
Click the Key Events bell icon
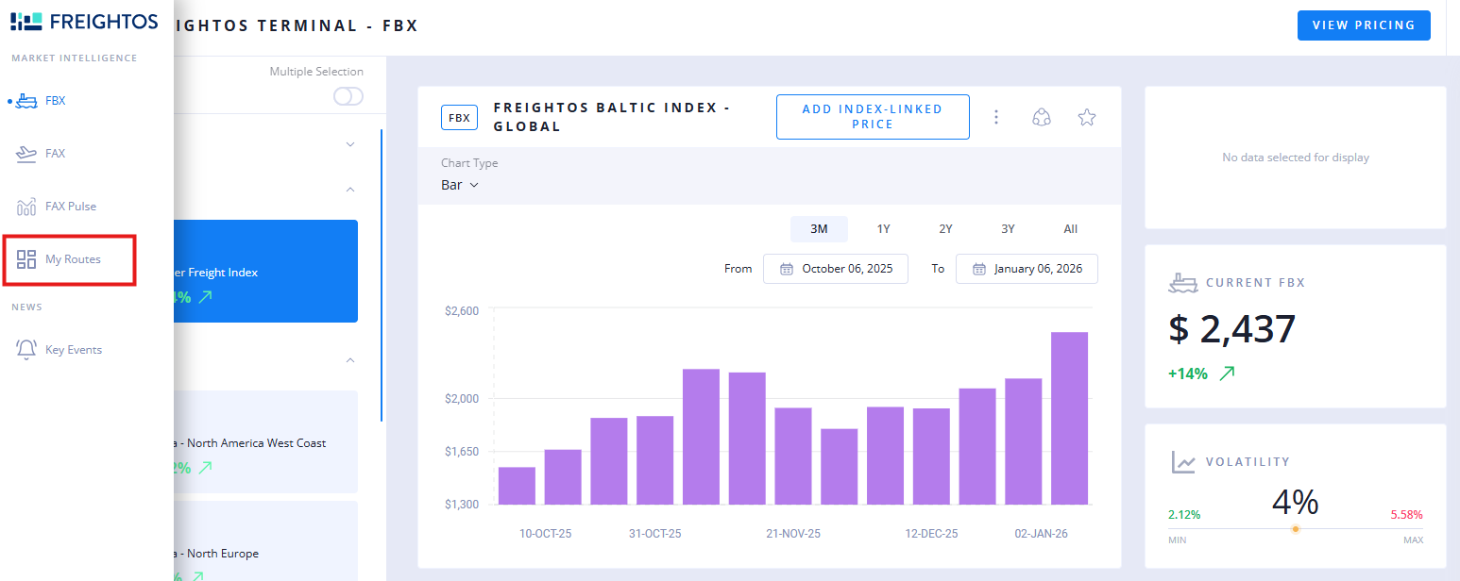[27, 349]
